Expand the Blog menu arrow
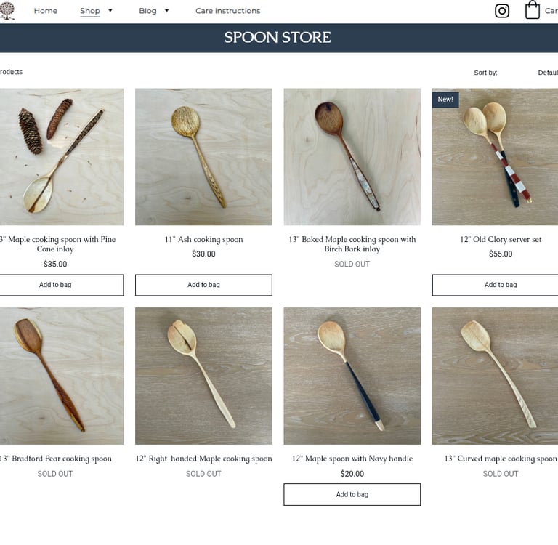Viewport: 558px width, 545px height. [x=166, y=11]
